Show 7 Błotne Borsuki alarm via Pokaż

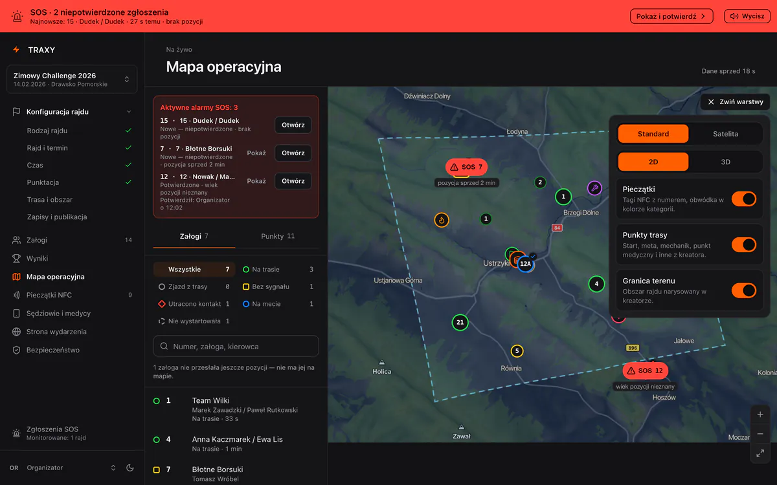(x=256, y=153)
